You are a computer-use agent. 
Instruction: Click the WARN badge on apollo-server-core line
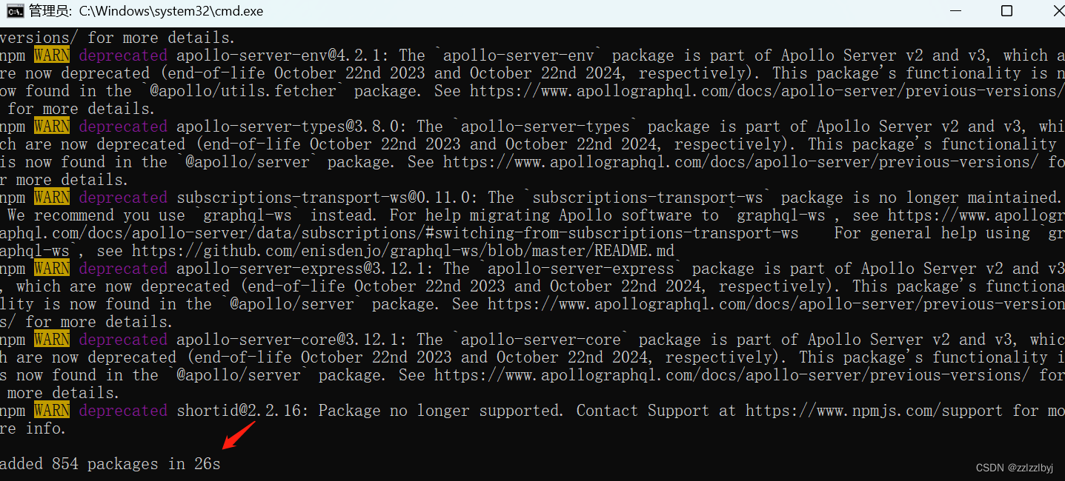pos(51,339)
